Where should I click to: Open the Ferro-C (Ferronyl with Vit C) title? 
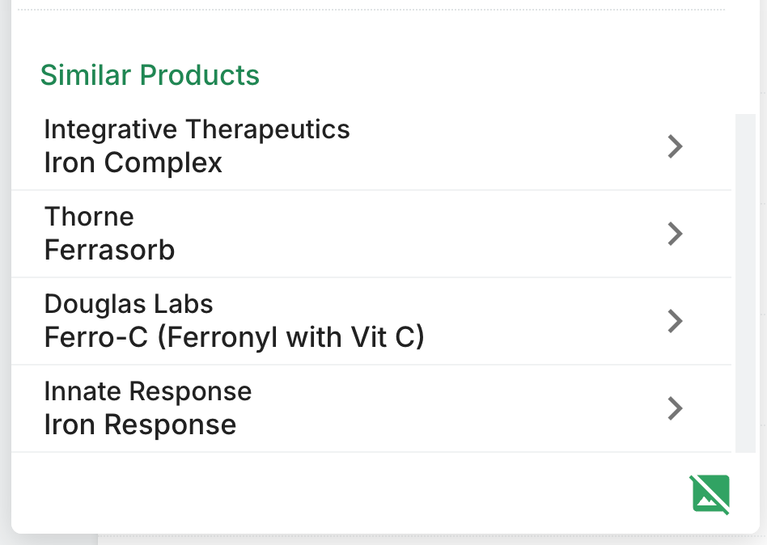click(x=235, y=338)
